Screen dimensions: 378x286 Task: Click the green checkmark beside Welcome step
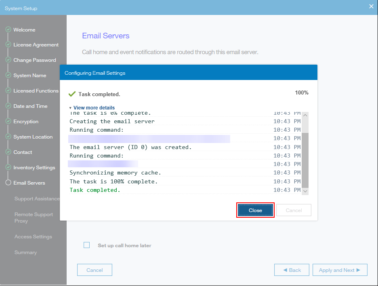[x=8, y=29]
